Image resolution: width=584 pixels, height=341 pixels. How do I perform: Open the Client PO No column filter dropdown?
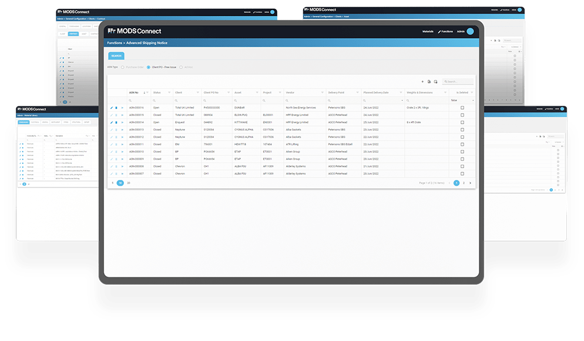click(x=229, y=93)
